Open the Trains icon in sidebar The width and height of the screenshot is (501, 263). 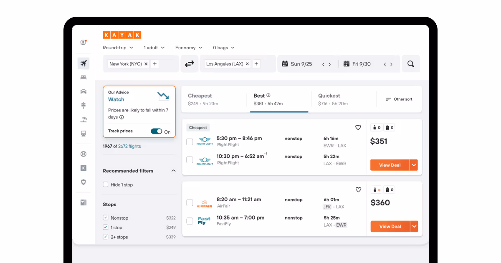pos(83,134)
